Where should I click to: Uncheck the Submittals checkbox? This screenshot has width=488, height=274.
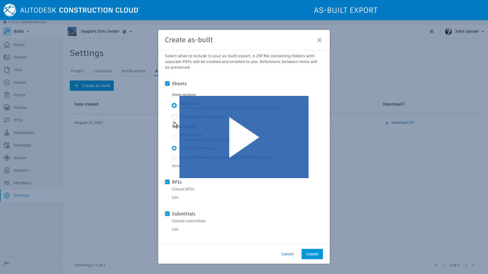pos(167,214)
